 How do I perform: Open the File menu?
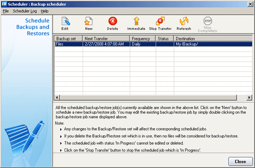click(x=6, y=11)
